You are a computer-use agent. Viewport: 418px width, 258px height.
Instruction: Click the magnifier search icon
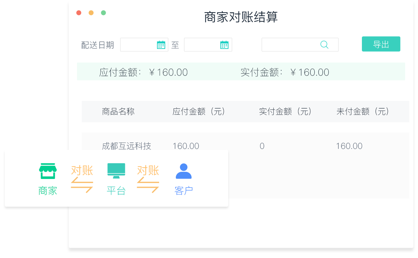[324, 44]
